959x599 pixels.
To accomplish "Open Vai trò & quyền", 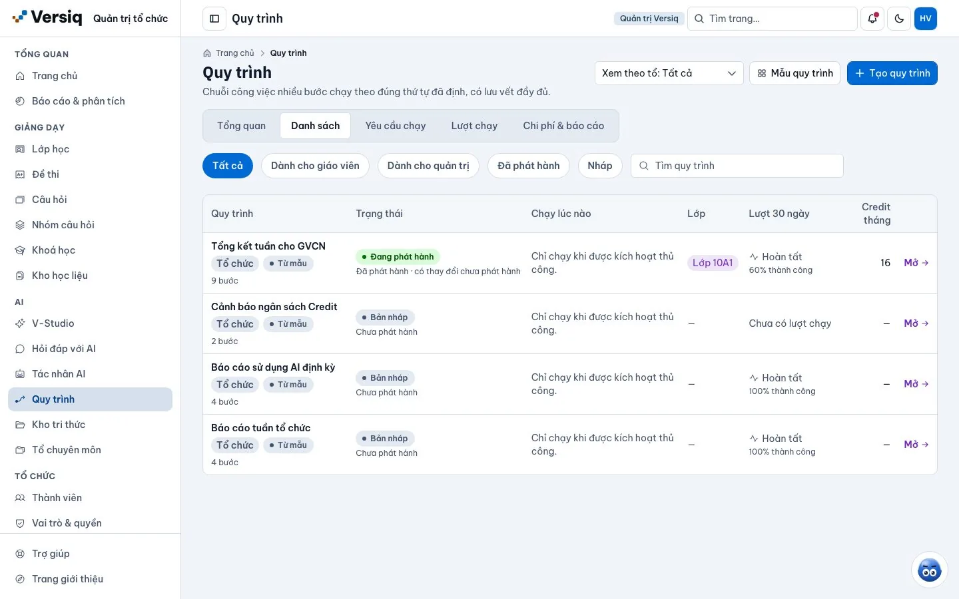I will [x=90, y=523].
